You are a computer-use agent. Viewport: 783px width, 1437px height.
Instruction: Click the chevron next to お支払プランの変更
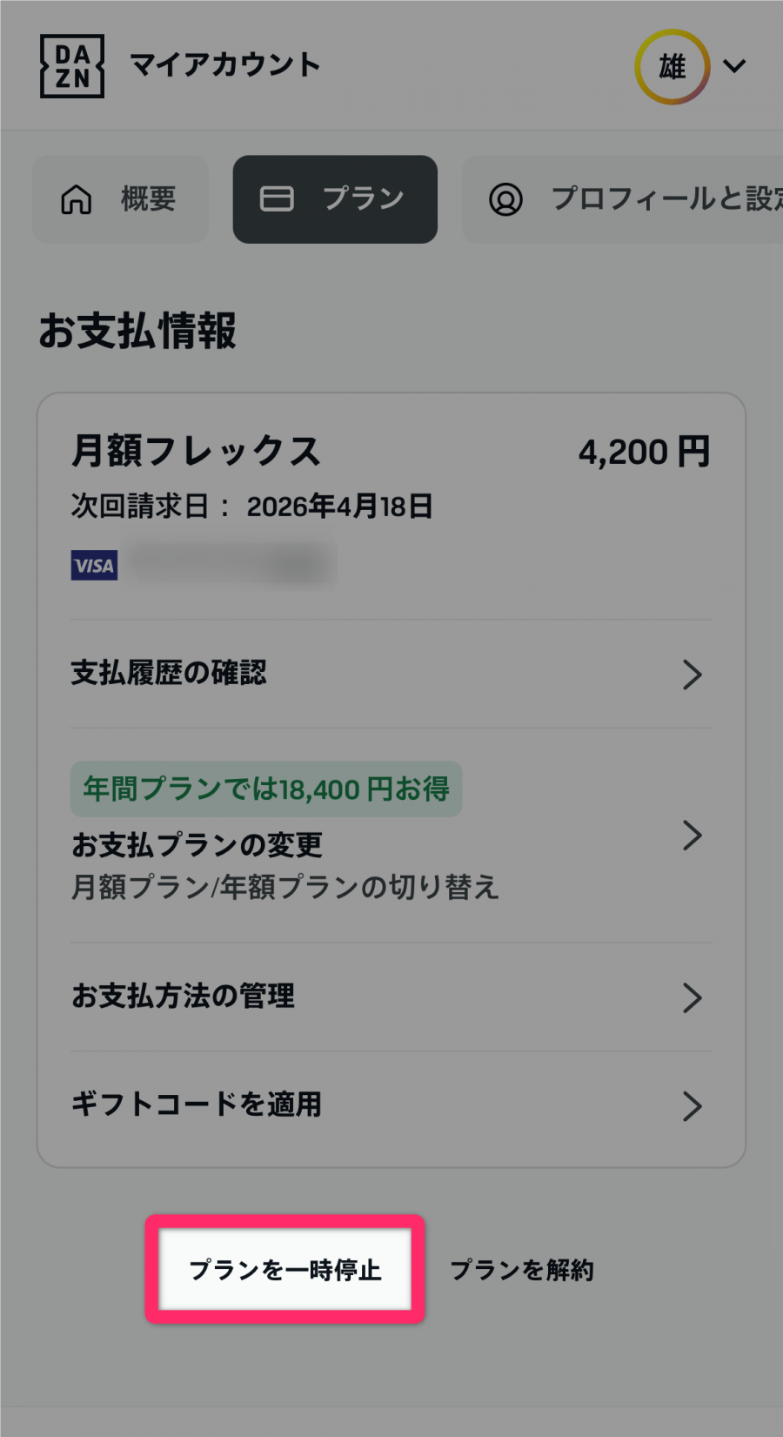pyautogui.click(x=692, y=836)
